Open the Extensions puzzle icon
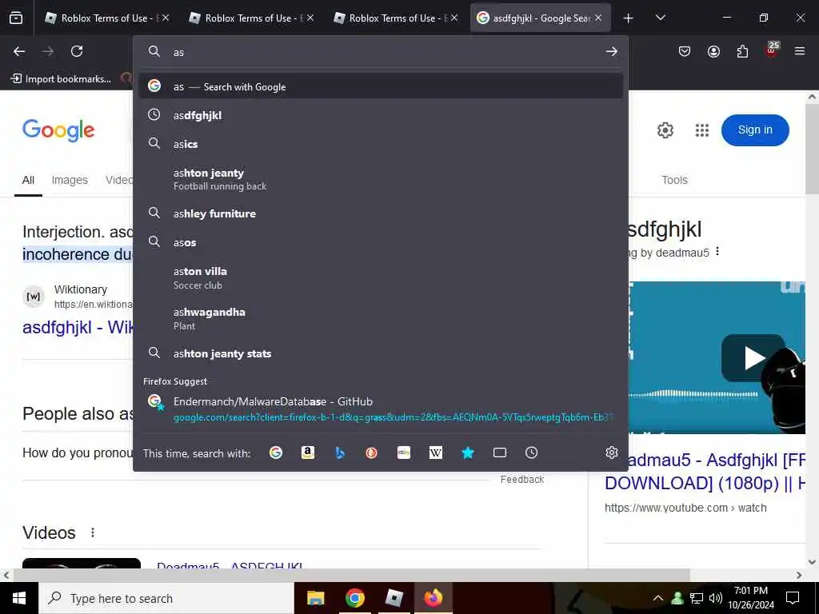The height and width of the screenshot is (614, 819). pyautogui.click(x=742, y=51)
